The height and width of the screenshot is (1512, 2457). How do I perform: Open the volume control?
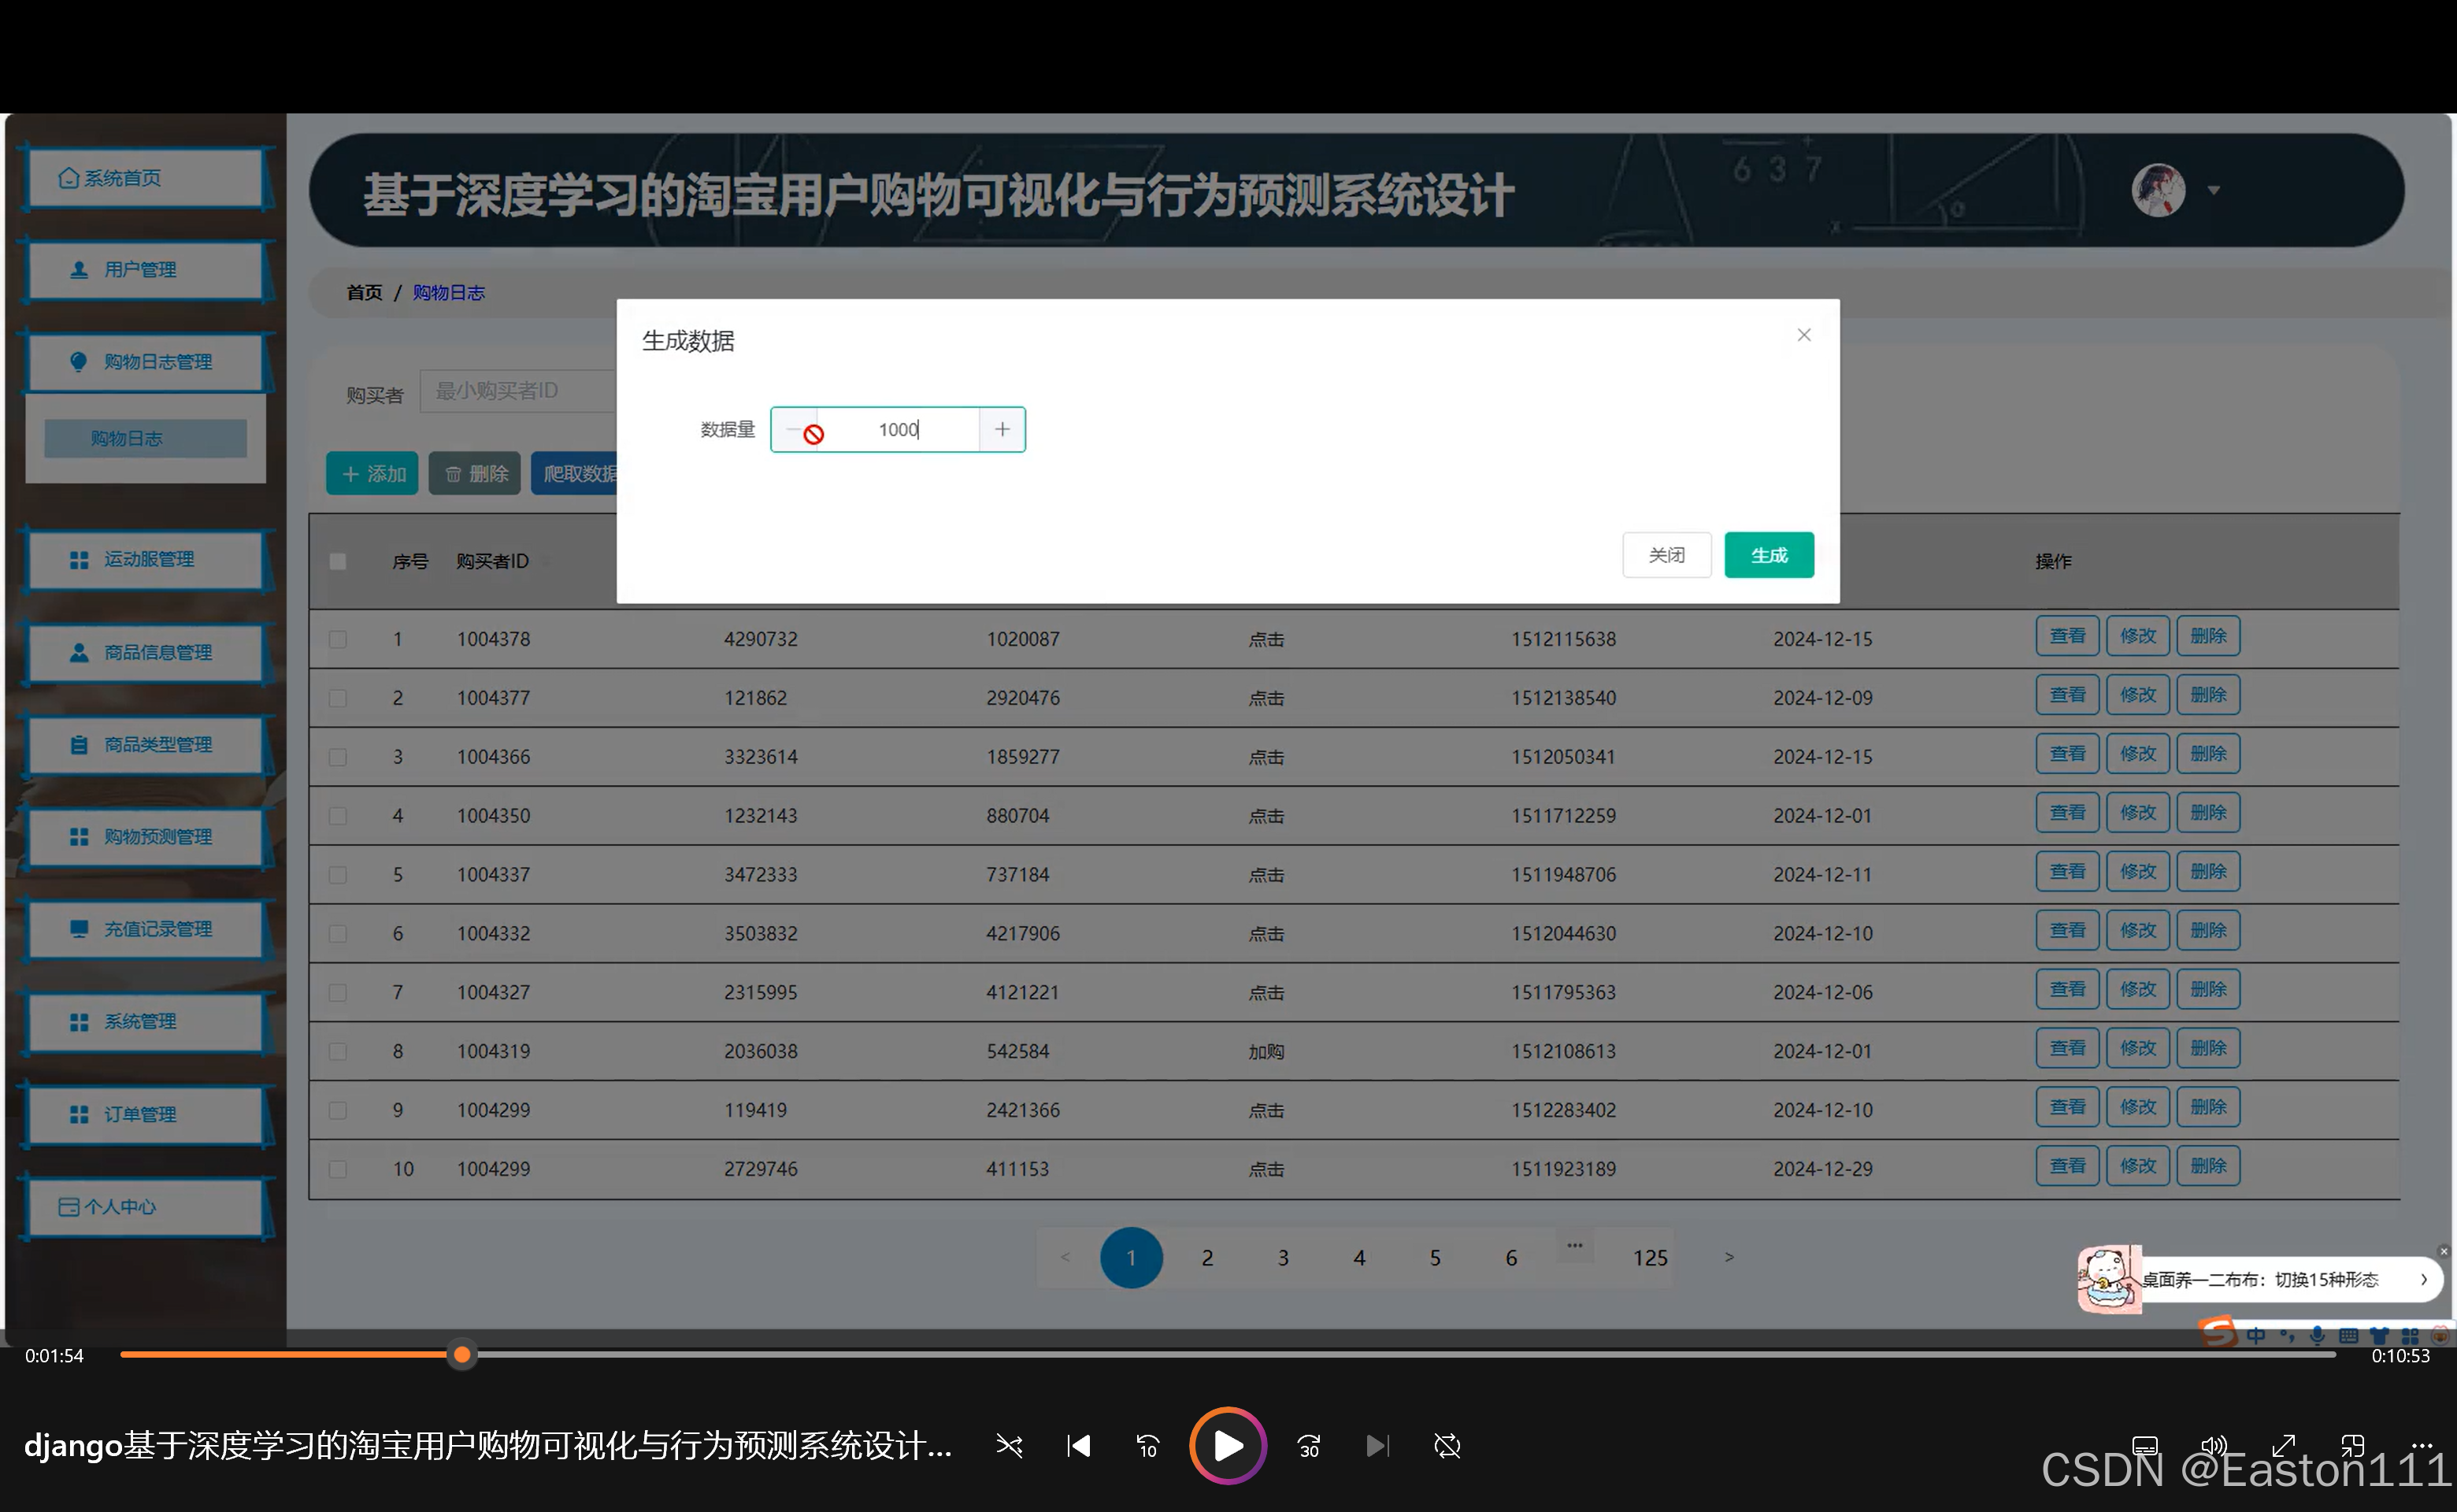click(2214, 1446)
